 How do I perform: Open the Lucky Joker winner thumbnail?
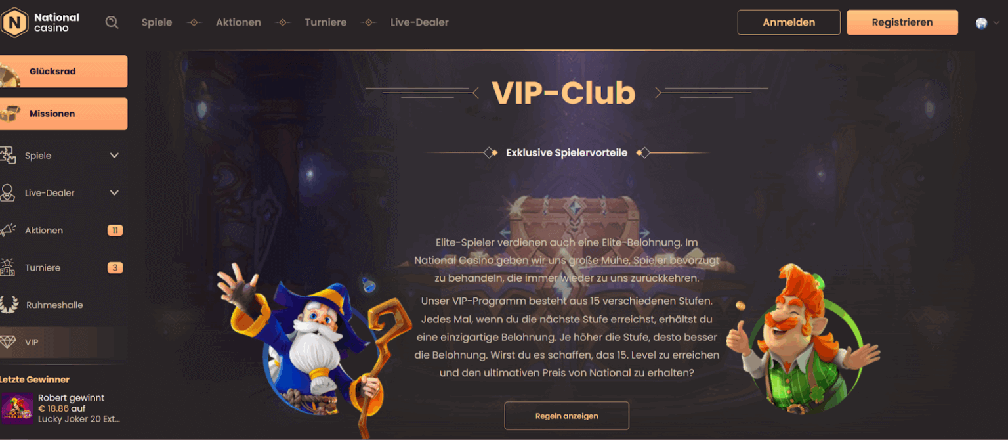click(x=17, y=408)
